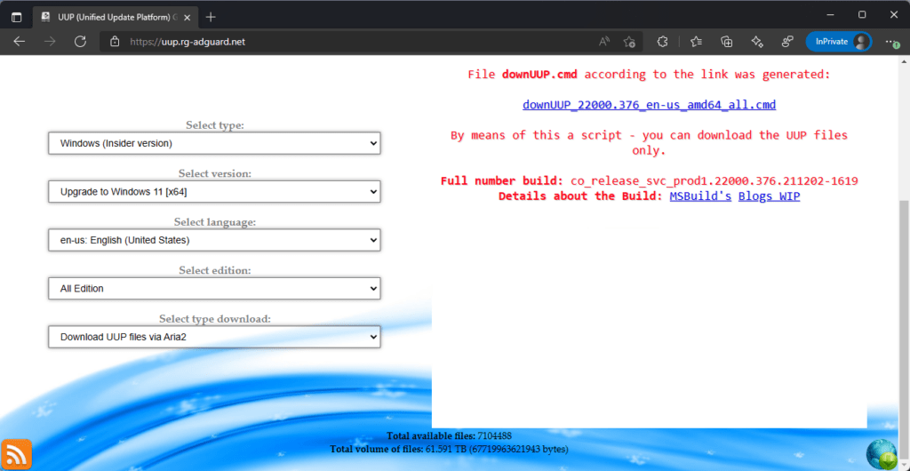Open the Select edition dropdown
The height and width of the screenshot is (471, 910).
(x=214, y=288)
